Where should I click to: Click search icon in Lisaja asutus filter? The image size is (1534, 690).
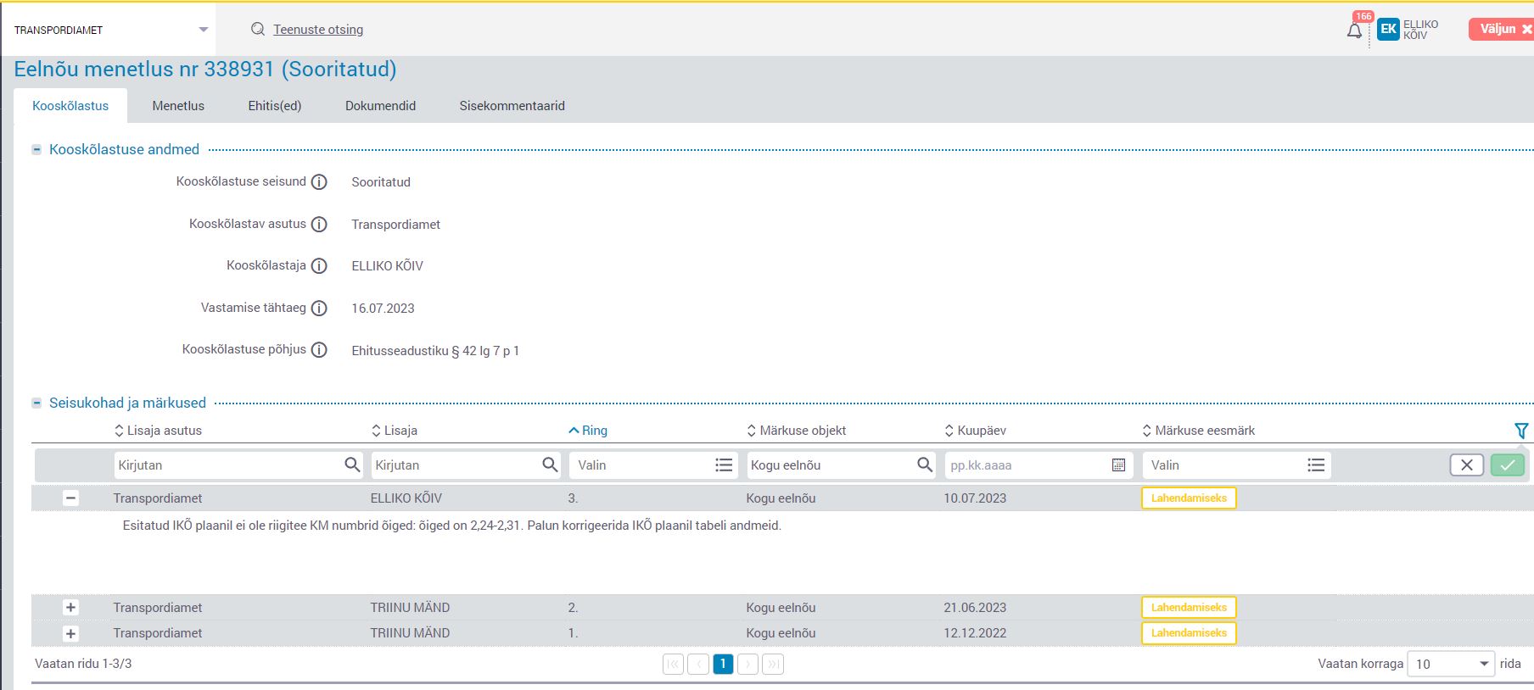coord(352,465)
